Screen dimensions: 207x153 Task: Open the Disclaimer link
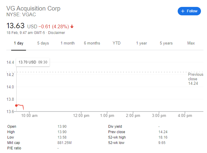[57, 33]
